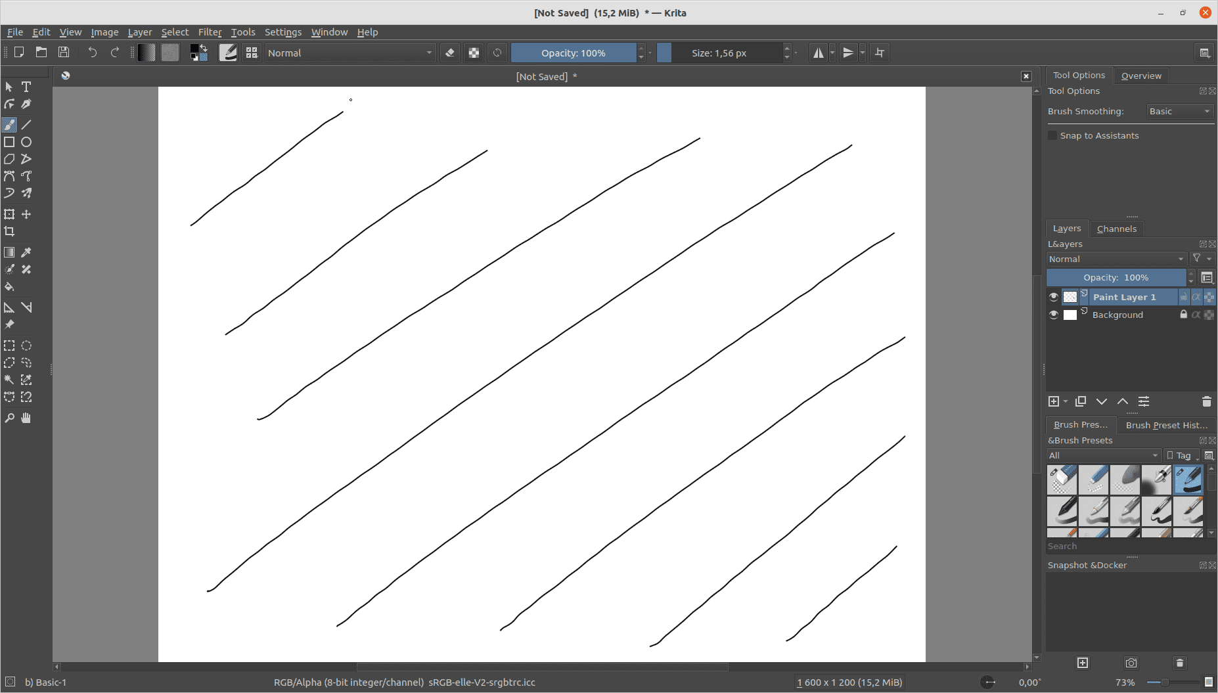Select the Zoom tool

click(x=9, y=418)
